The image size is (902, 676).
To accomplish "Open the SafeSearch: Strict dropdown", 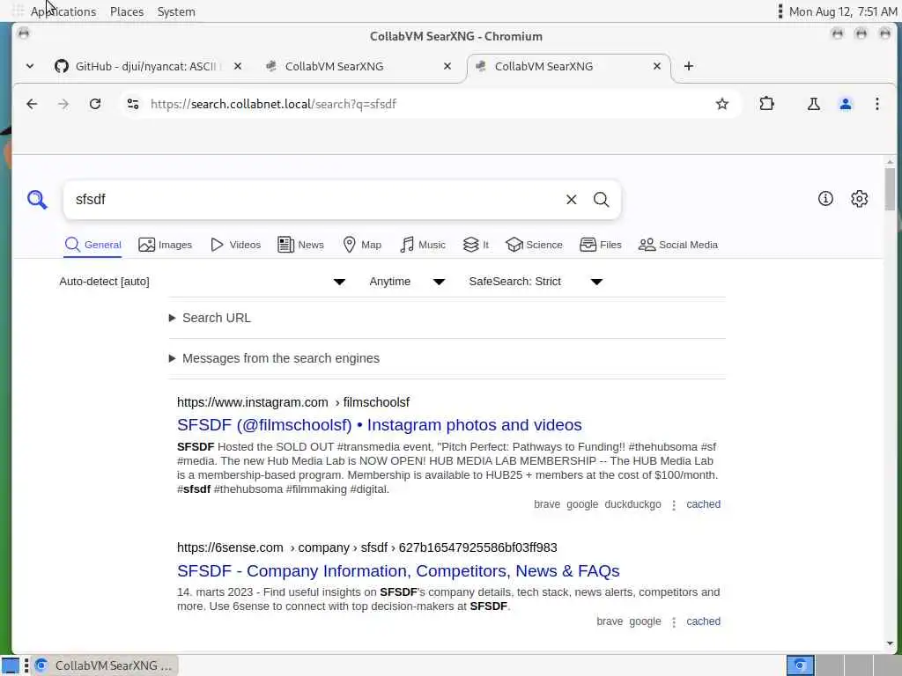I will (536, 282).
